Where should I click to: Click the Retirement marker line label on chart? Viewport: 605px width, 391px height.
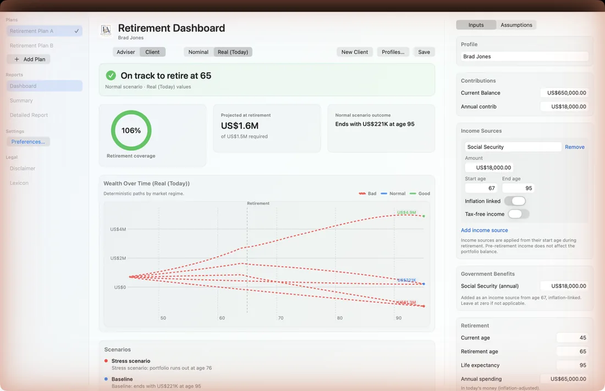[258, 203]
